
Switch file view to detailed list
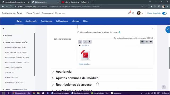click(147, 42)
